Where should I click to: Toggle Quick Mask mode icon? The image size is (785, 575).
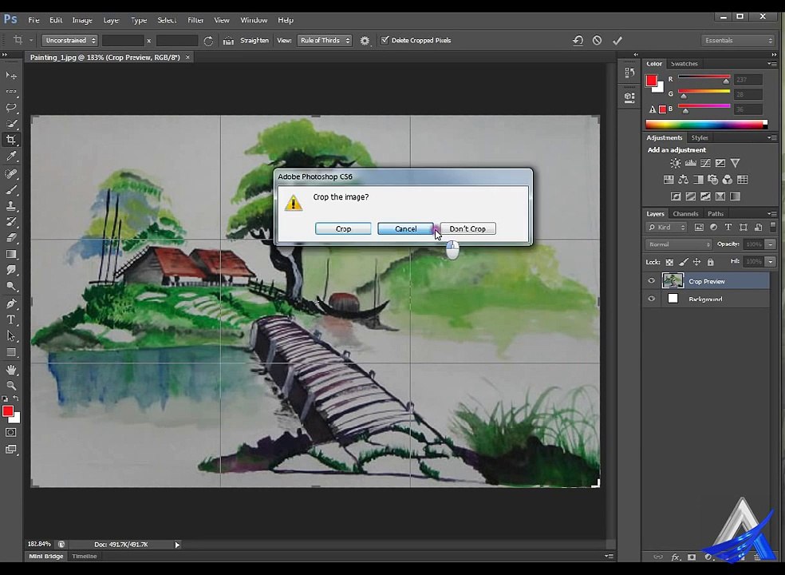[x=11, y=433]
